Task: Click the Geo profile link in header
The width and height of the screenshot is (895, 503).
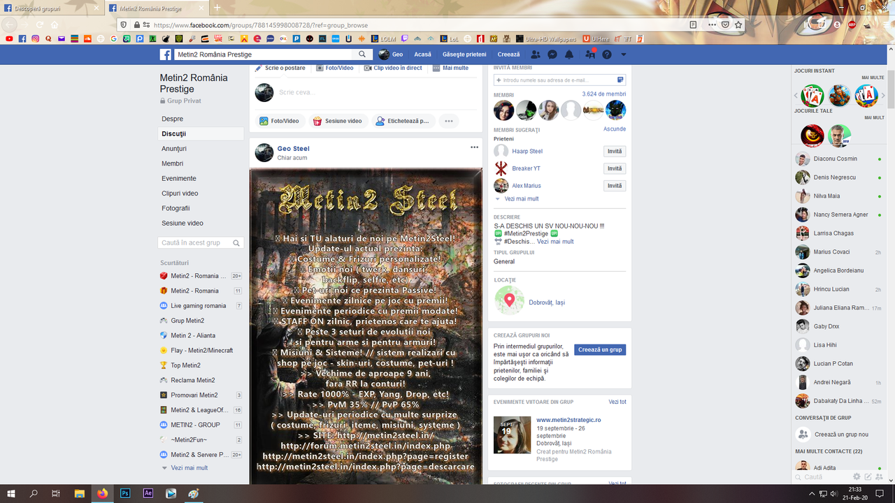Action: [391, 54]
